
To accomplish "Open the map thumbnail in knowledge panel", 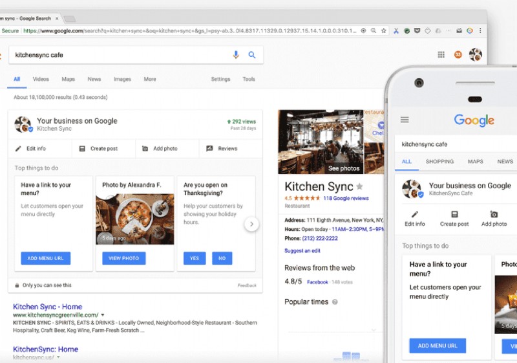I will pos(374,126).
